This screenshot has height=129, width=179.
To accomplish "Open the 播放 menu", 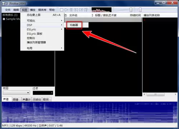I will 33,10.
